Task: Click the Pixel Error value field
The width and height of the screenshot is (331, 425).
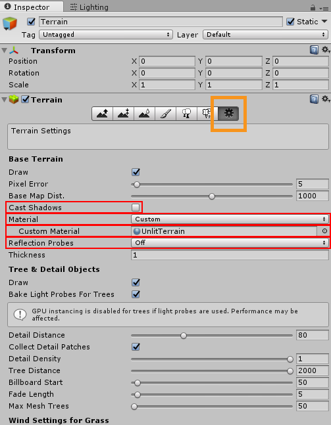Action: click(x=313, y=184)
